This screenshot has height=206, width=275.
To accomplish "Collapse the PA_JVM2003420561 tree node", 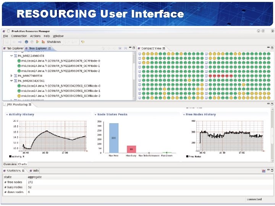I will click(11, 81).
